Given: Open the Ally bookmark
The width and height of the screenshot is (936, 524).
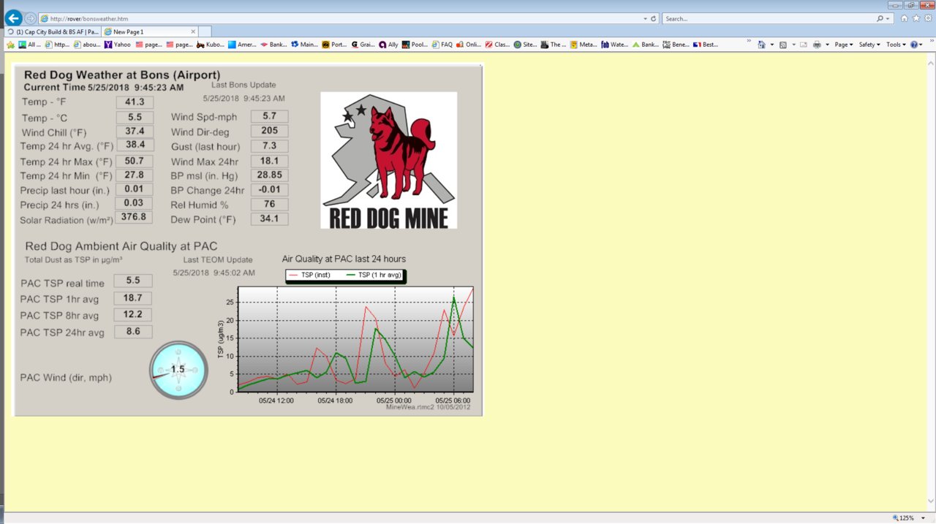Looking at the screenshot, I should click(388, 45).
